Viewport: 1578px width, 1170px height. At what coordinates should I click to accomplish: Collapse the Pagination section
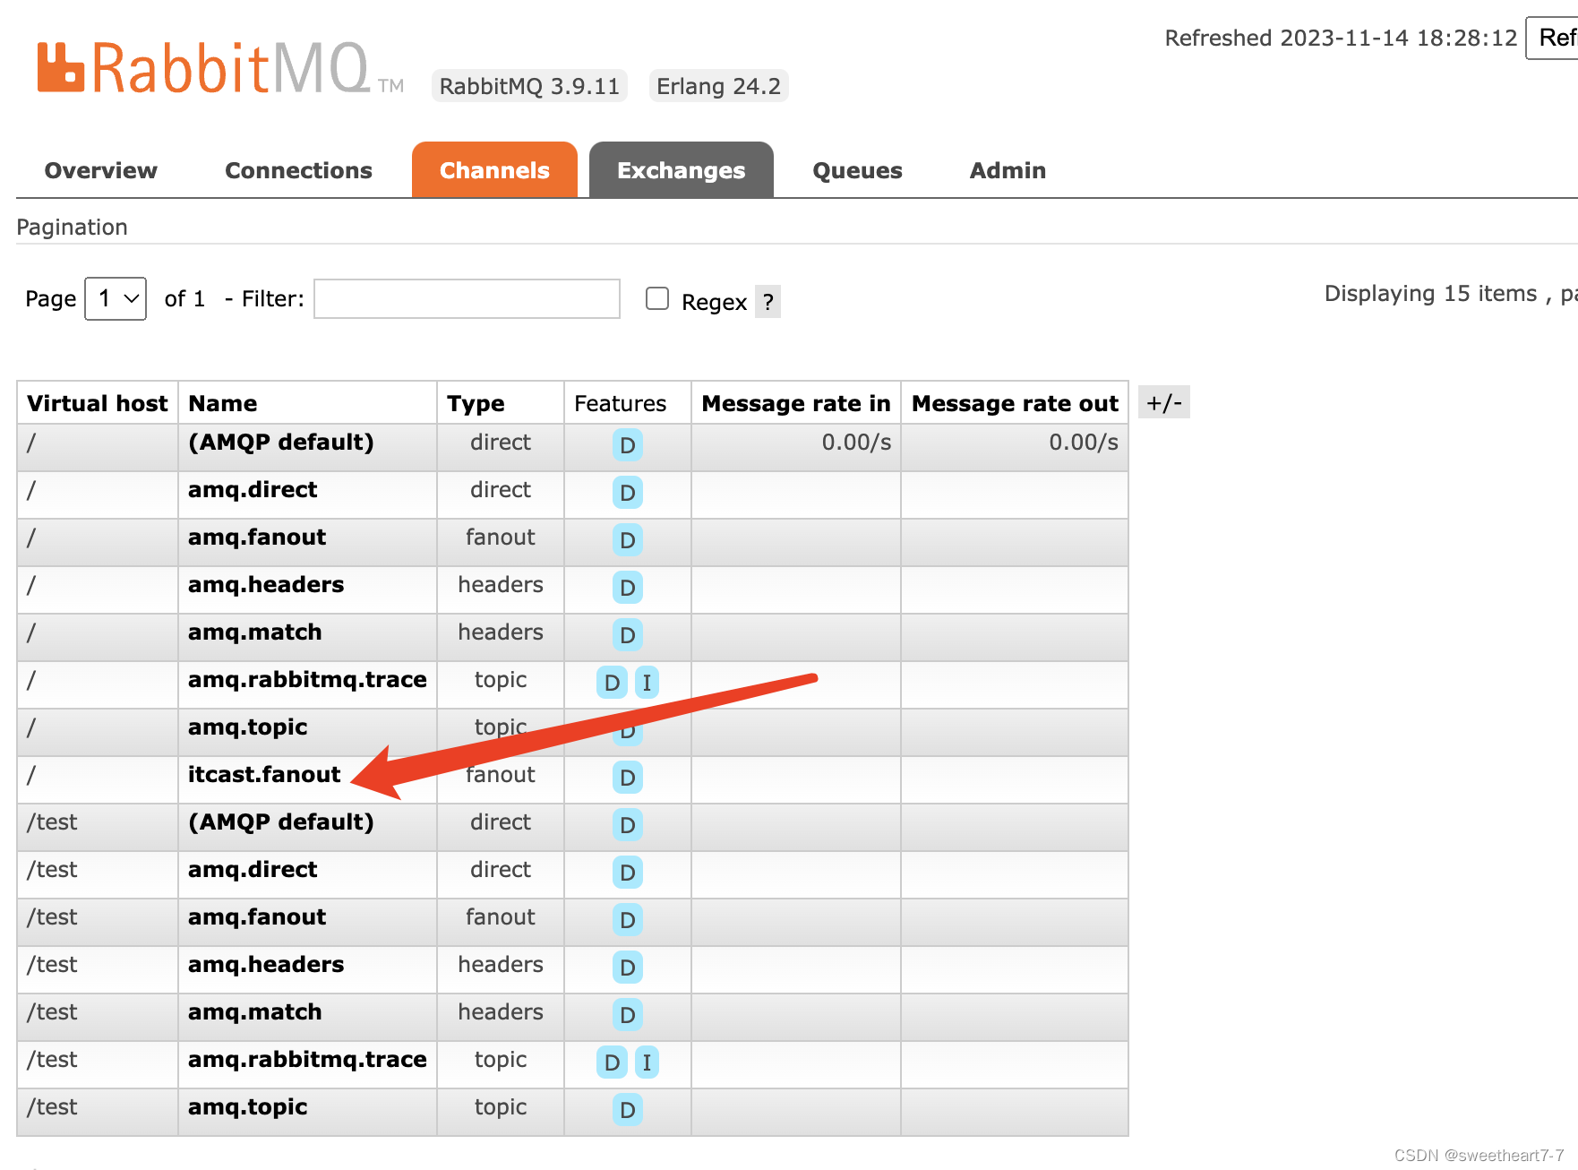pos(72,228)
